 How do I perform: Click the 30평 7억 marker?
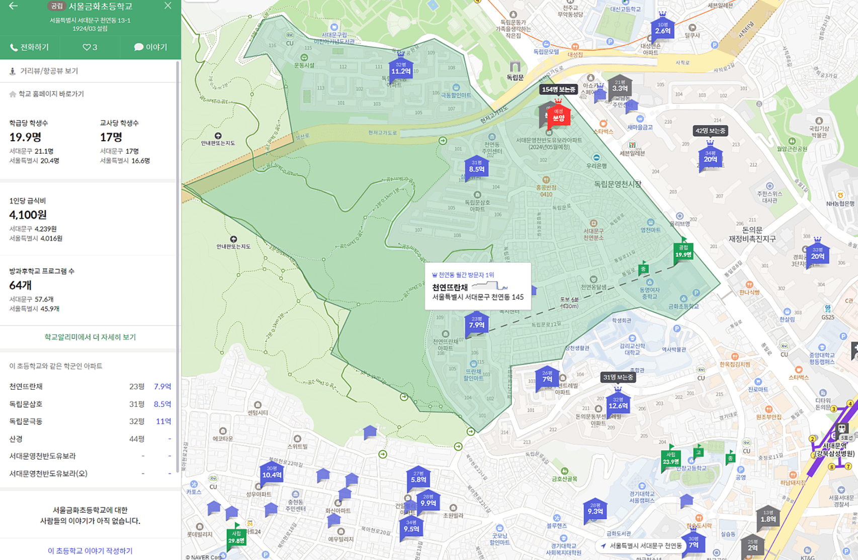tap(694, 542)
